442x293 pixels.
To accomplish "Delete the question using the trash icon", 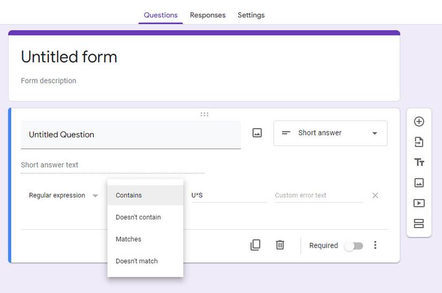I will click(x=280, y=245).
